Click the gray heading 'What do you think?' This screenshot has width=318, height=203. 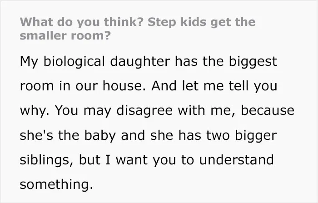(82, 22)
